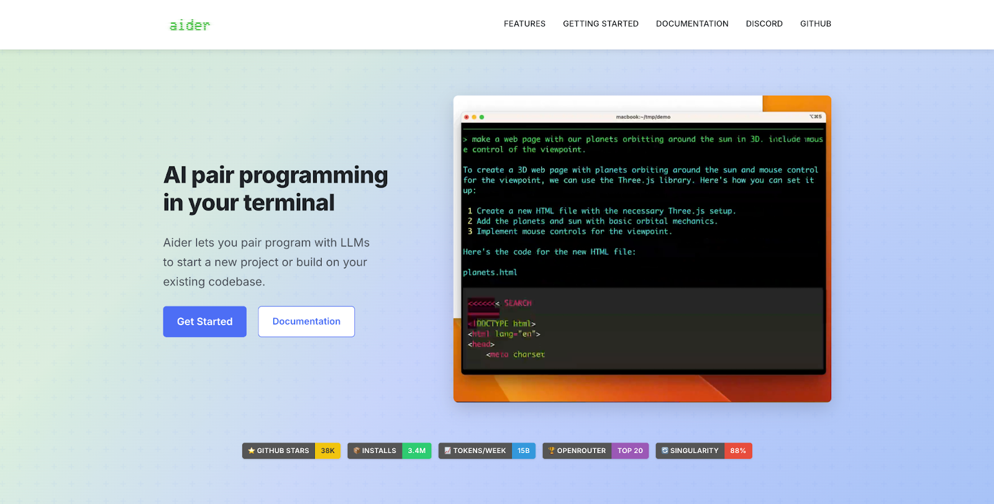
Task: Open the Discord nav link
Action: coord(764,24)
